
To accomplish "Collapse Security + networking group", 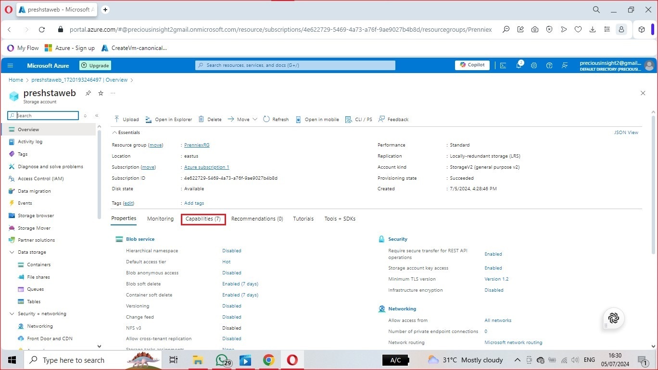I will tap(12, 314).
